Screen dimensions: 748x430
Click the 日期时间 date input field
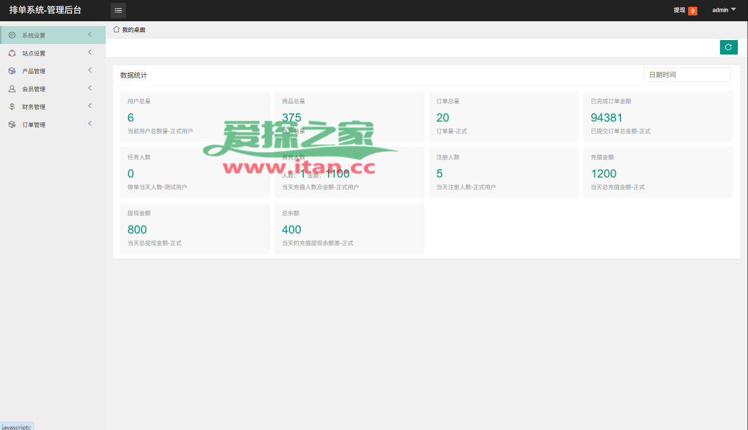coord(686,75)
